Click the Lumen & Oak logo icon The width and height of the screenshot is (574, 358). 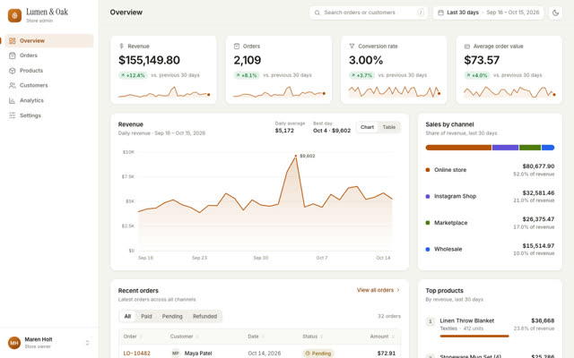coord(14,15)
